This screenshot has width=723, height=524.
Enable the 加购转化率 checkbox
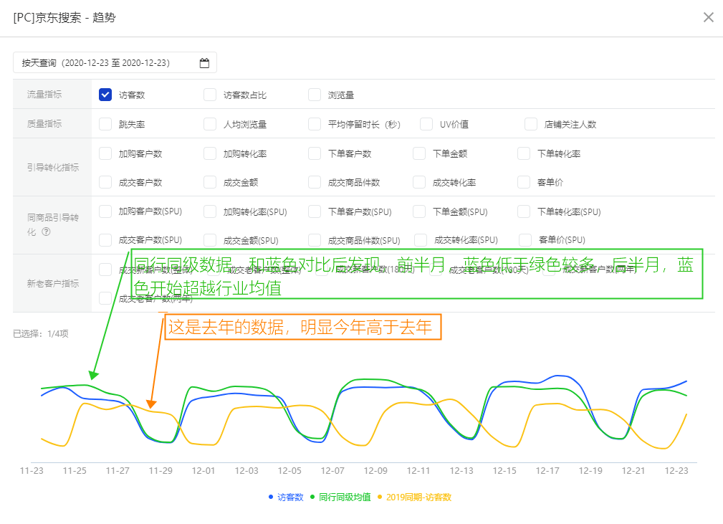(210, 153)
